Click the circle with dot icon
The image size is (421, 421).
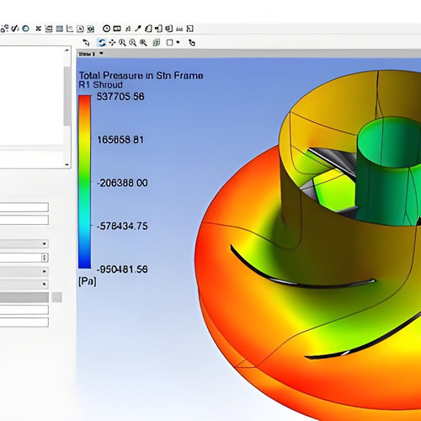(x=106, y=29)
